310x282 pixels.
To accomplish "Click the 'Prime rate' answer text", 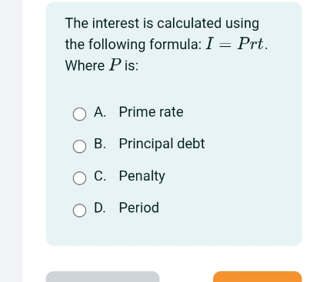I will [151, 112].
